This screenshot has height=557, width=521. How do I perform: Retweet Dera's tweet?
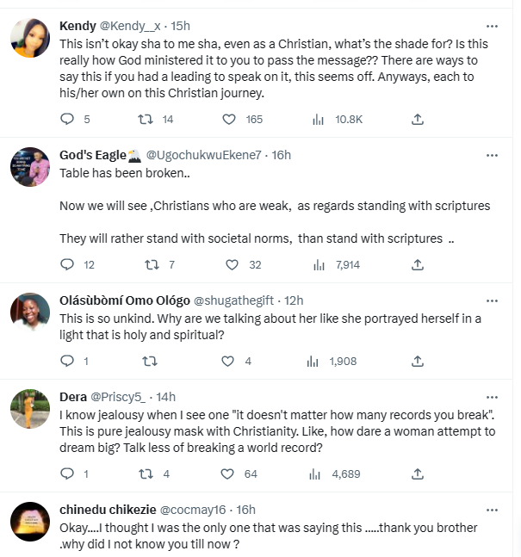[147, 473]
